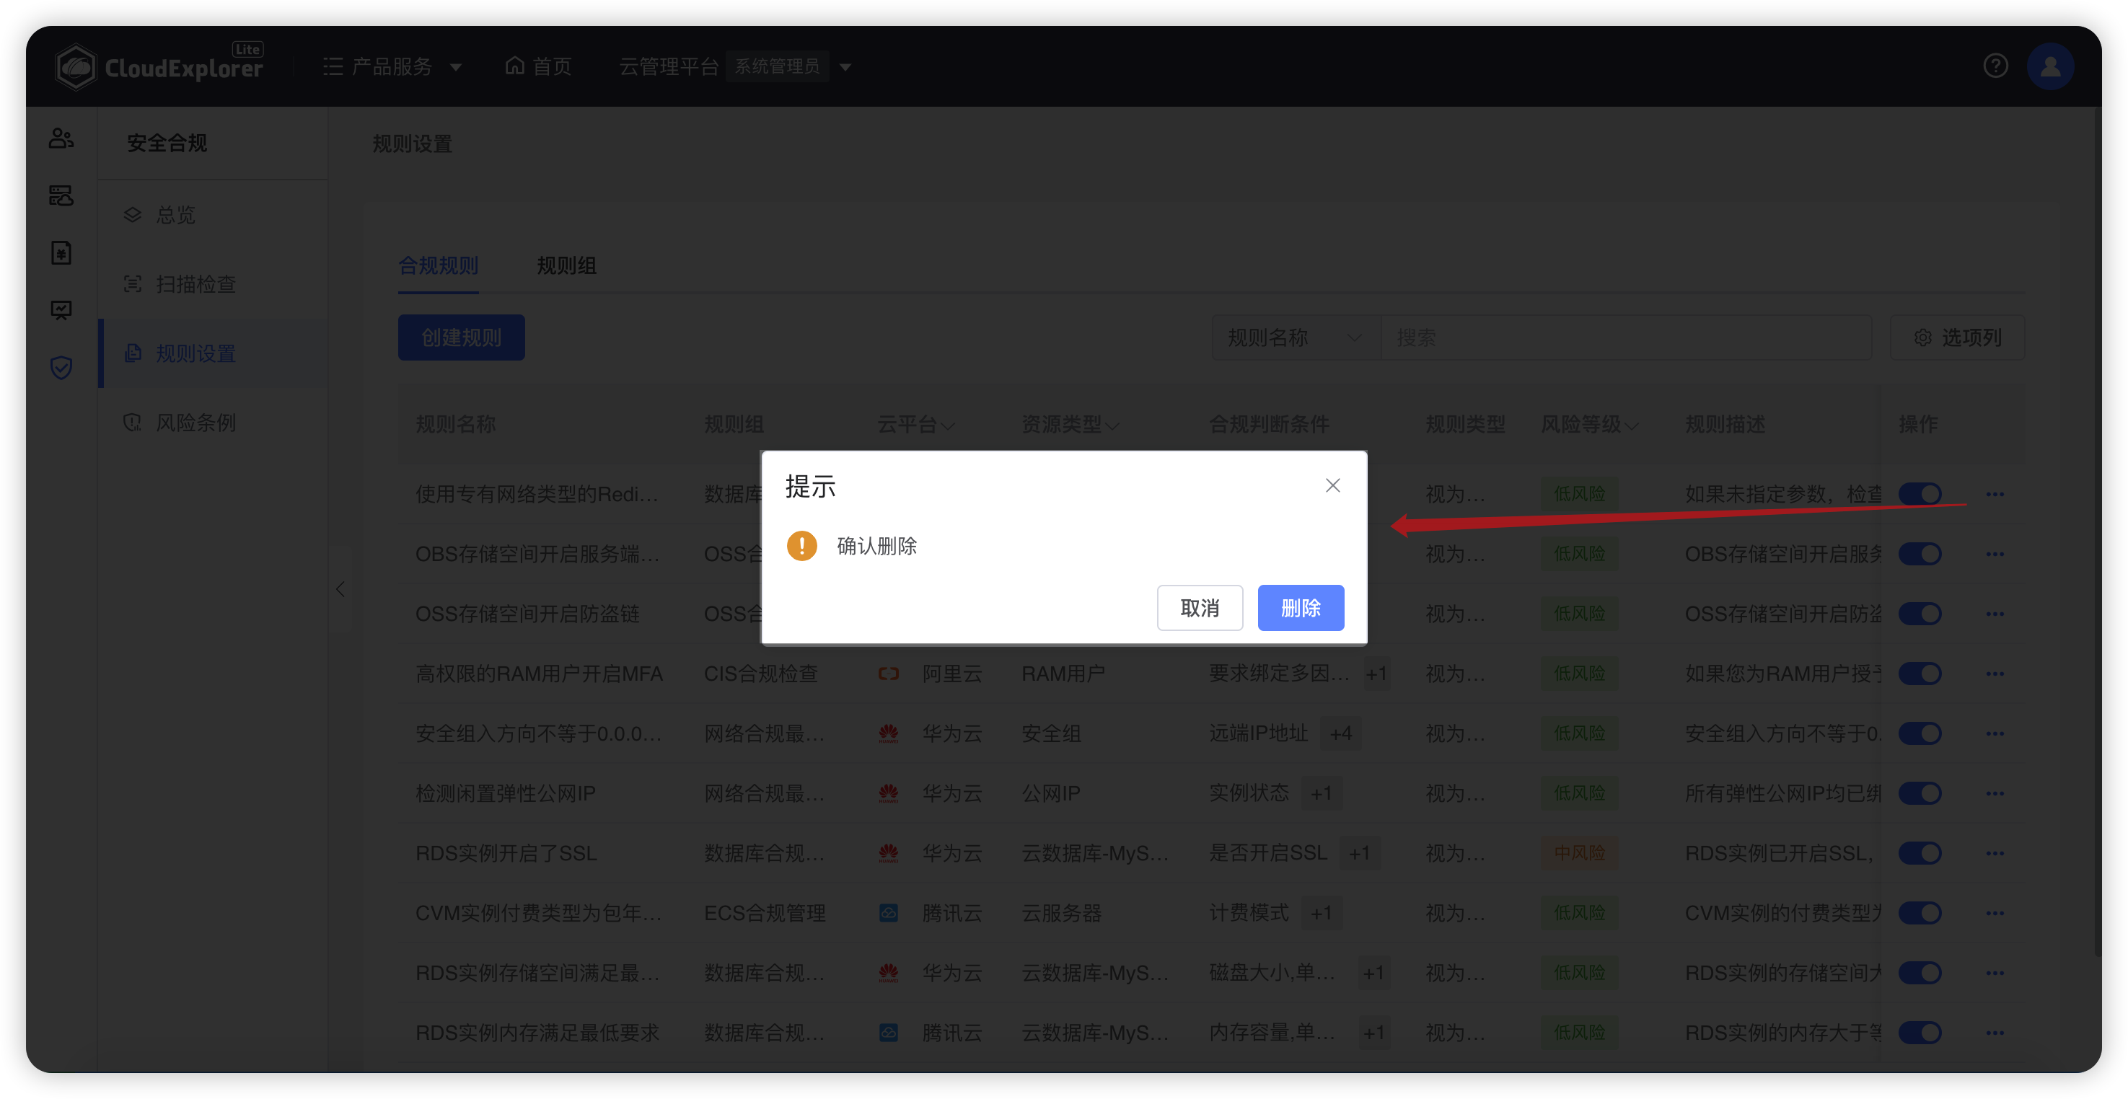Image resolution: width=2128 pixels, height=1099 pixels.
Task: Disable the RDS实例开启了SSL rule switch
Action: 1919,853
